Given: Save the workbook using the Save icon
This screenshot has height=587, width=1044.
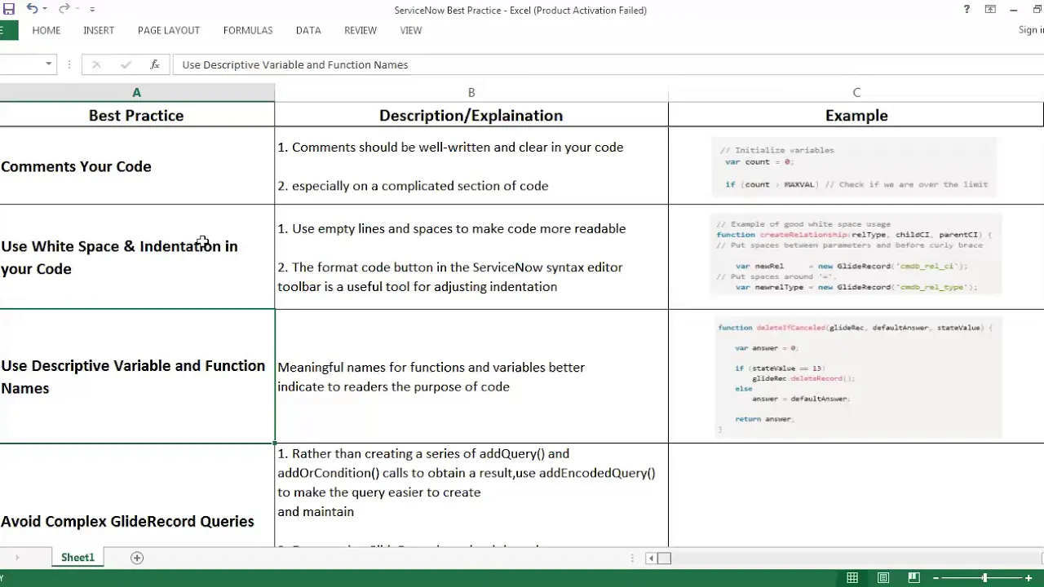Looking at the screenshot, I should pos(8,9).
